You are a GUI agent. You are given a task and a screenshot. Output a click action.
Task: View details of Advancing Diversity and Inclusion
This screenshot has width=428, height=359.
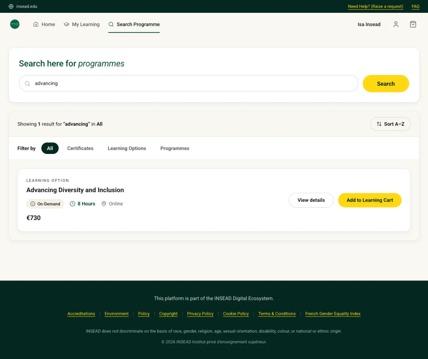(311, 200)
